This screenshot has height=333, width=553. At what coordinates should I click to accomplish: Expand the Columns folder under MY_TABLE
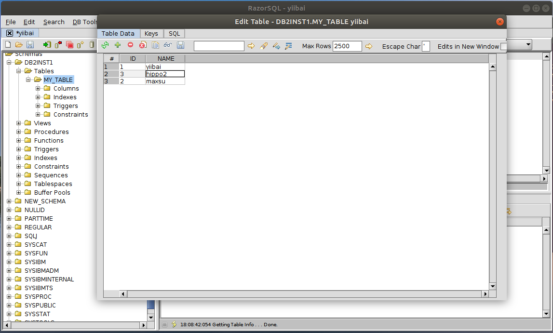(38, 89)
